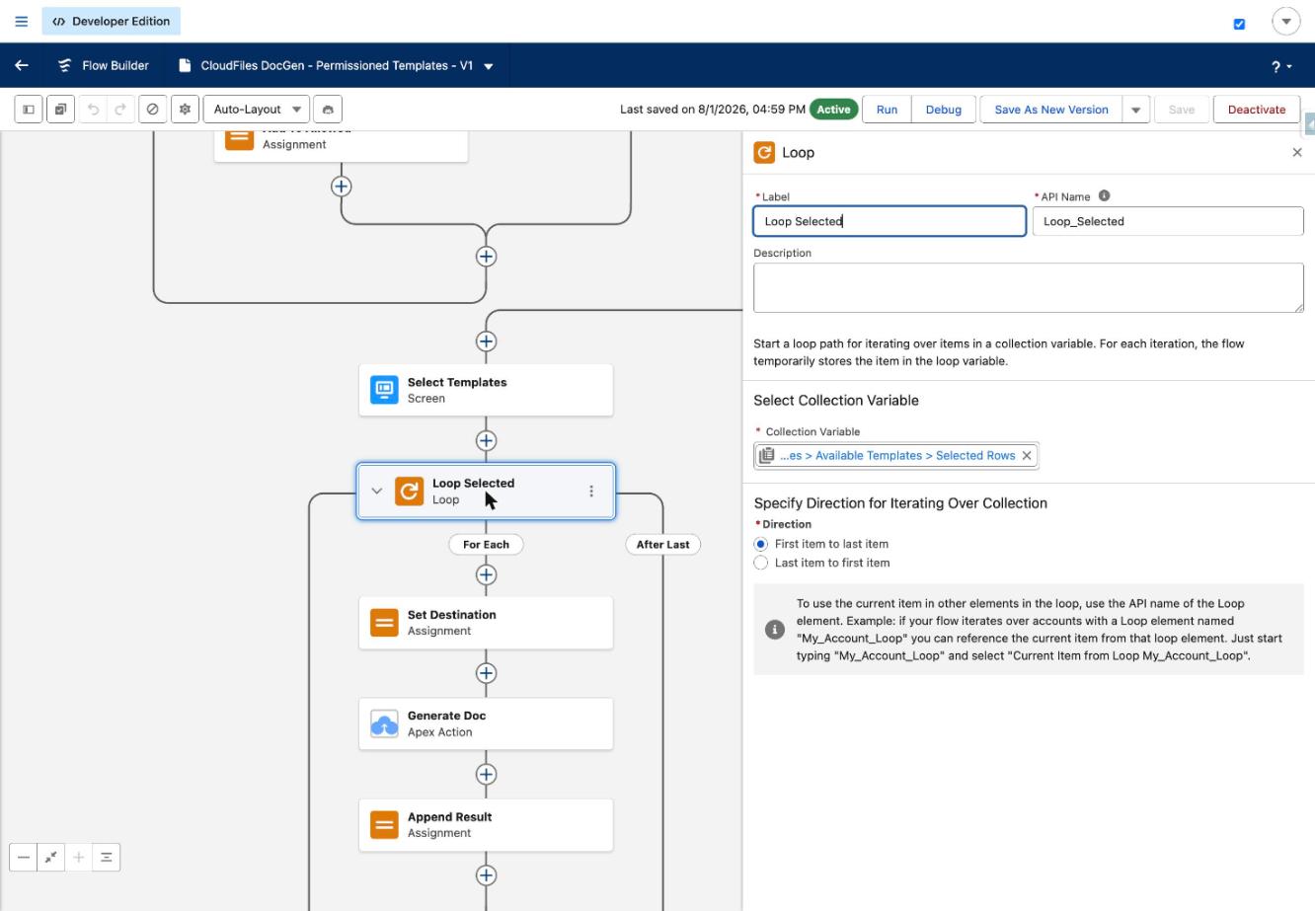This screenshot has height=911, width=1315.
Task: Collapse the Loop Selected element chevron
Action: (x=376, y=491)
